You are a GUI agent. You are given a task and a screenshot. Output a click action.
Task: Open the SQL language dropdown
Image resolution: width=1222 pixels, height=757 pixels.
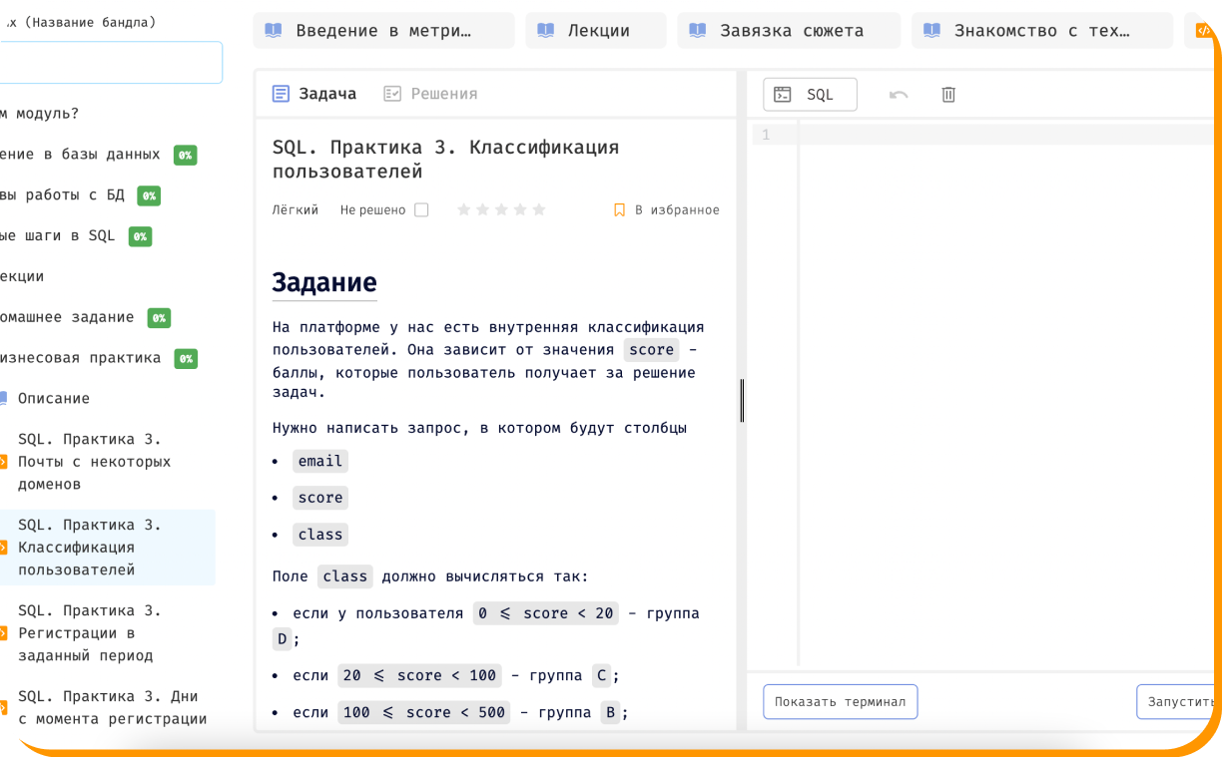(810, 95)
